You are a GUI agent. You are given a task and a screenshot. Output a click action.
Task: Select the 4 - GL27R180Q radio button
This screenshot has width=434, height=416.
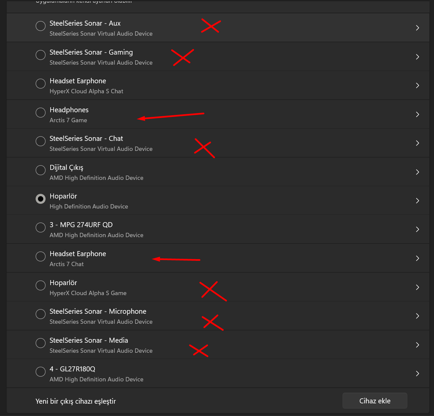tap(41, 371)
